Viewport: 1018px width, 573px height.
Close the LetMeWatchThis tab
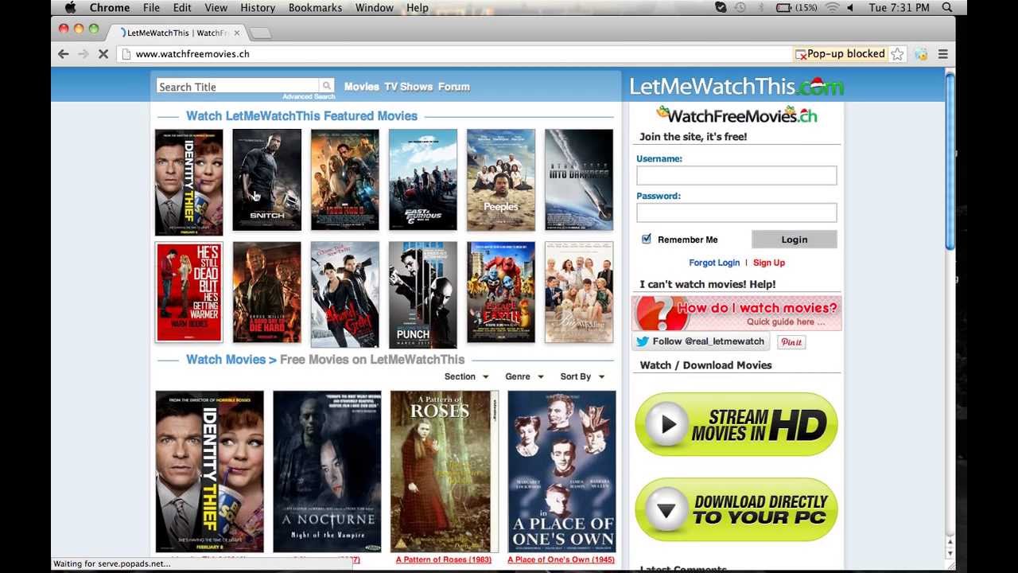tap(236, 33)
